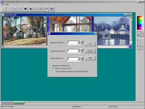The image size is (145, 109).
Task: Minimize the animation.gif inner window
Action: click(125, 15)
